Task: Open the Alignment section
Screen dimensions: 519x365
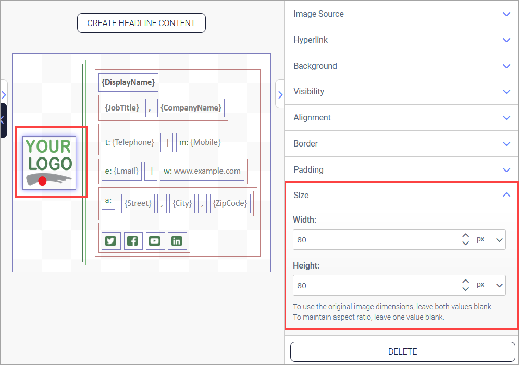Action: click(x=401, y=118)
